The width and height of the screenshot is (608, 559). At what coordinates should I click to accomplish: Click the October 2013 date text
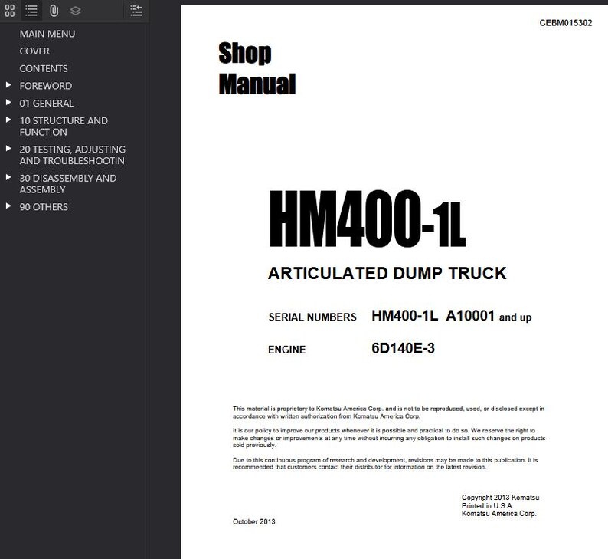254,521
